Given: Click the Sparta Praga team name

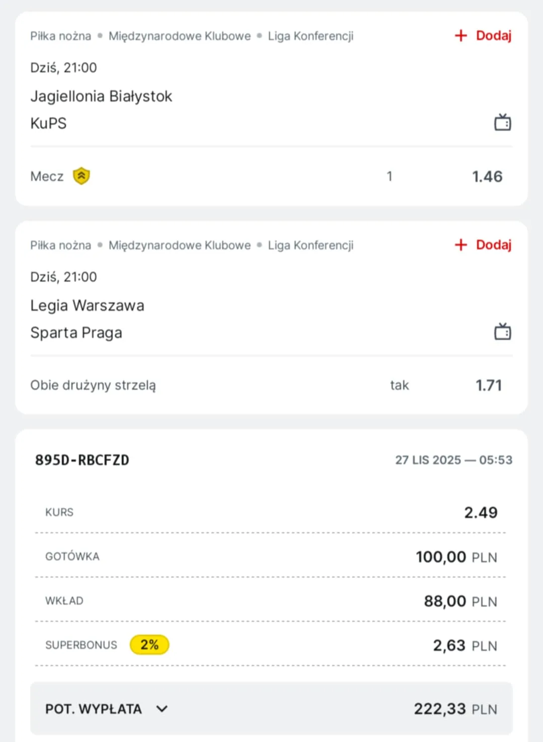Looking at the screenshot, I should tap(76, 333).
